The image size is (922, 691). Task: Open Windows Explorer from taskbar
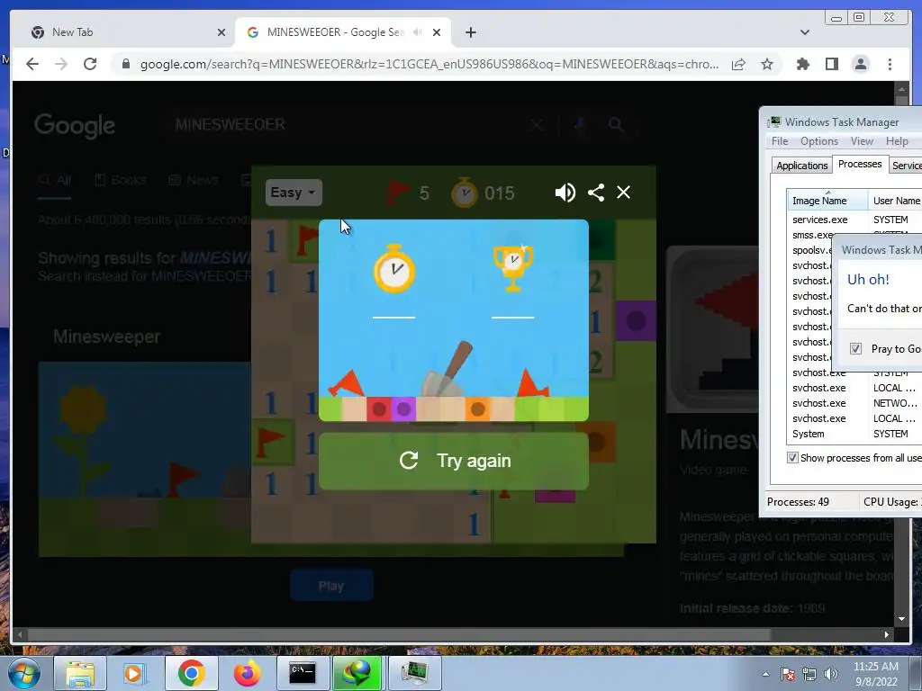80,673
